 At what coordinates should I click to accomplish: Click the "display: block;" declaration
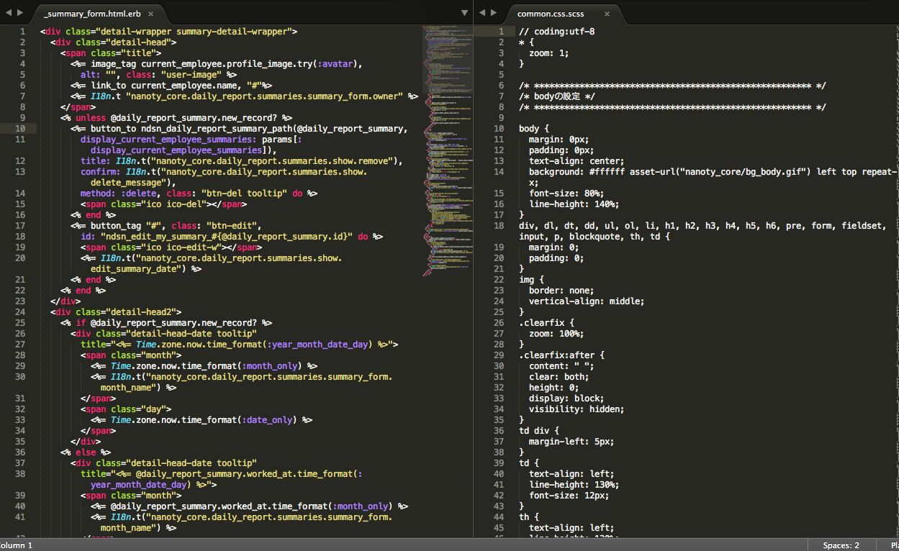(x=566, y=399)
